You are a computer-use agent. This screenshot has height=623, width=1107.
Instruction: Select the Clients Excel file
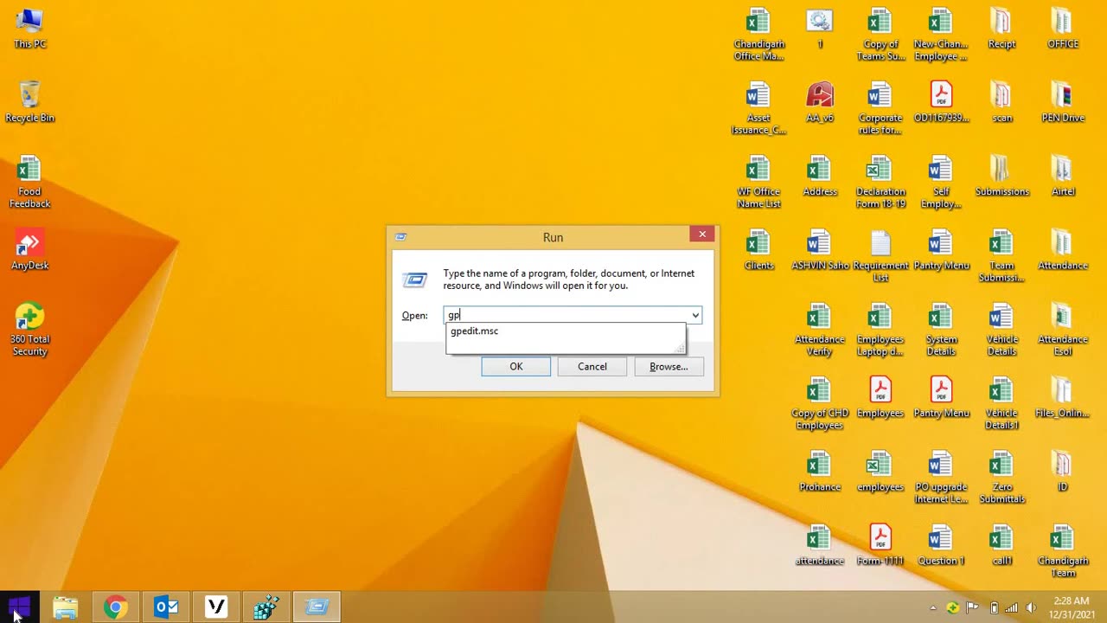[758, 250]
